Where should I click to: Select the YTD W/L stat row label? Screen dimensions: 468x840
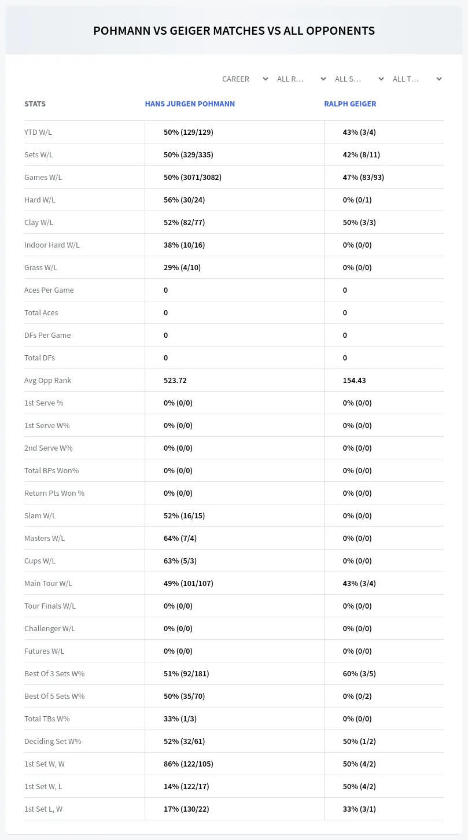[38, 132]
